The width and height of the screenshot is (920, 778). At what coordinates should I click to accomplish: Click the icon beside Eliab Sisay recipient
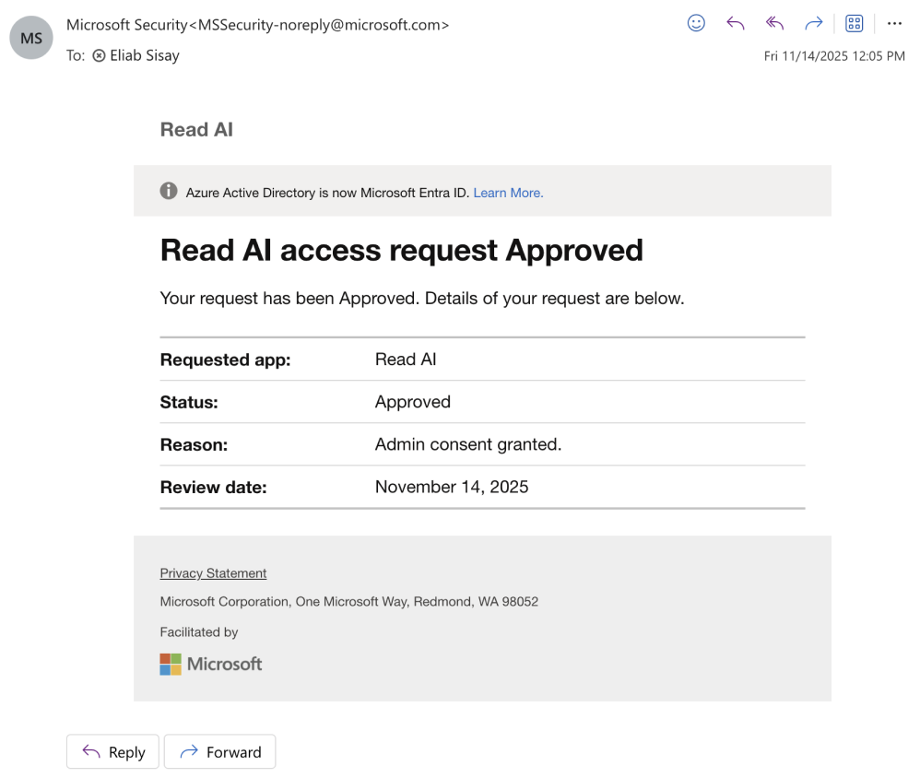(x=100, y=55)
